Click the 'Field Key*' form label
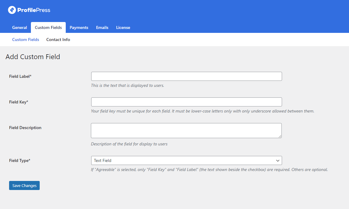The height and width of the screenshot is (209, 349). [19, 102]
